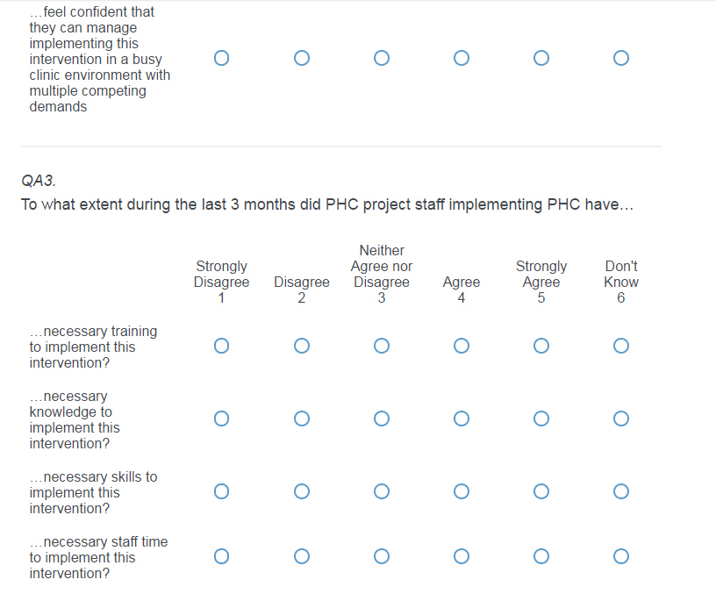Select Strongly Agree for necessary staff time

point(541,556)
